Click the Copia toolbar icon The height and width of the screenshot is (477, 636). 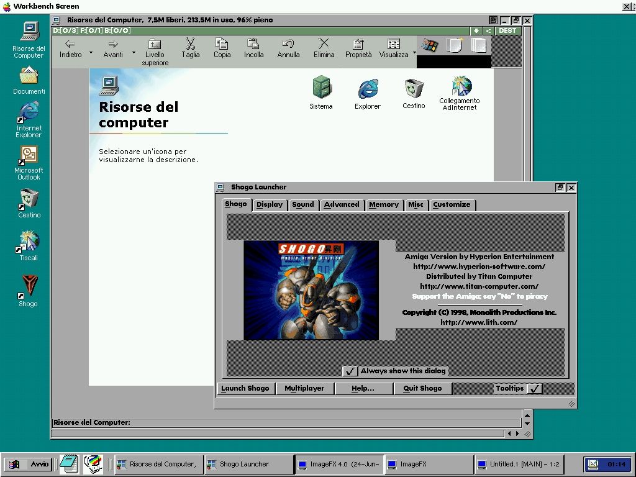coord(222,43)
